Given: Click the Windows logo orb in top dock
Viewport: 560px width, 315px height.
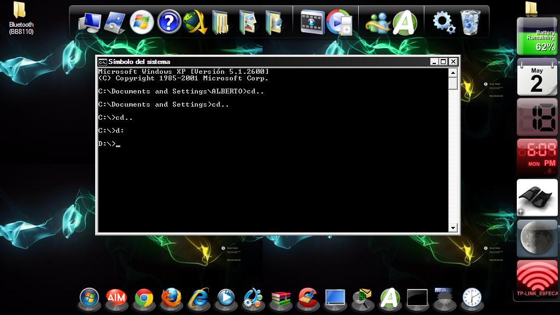Looking at the screenshot, I should tap(142, 22).
